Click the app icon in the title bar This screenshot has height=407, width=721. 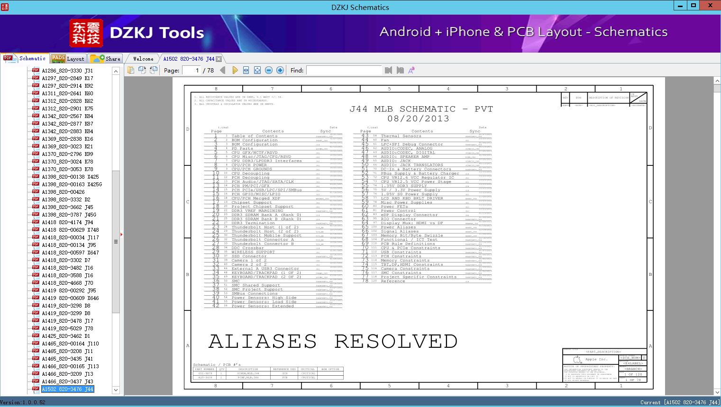pos(5,7)
